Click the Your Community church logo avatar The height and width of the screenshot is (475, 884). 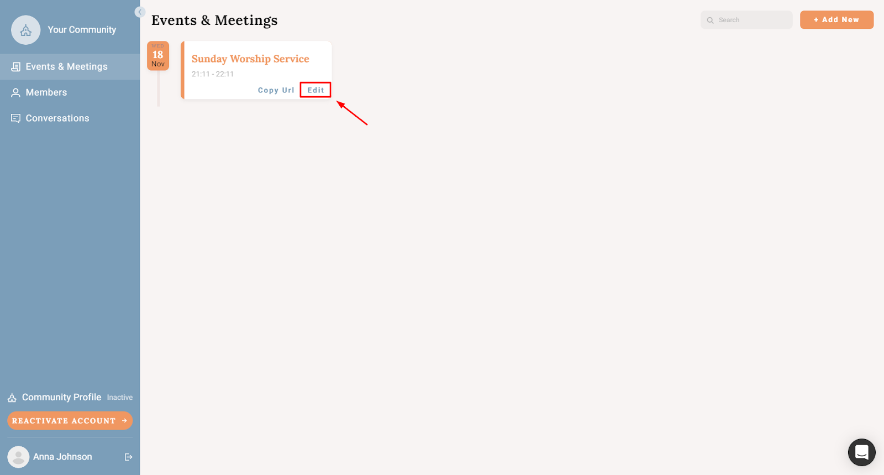(26, 30)
